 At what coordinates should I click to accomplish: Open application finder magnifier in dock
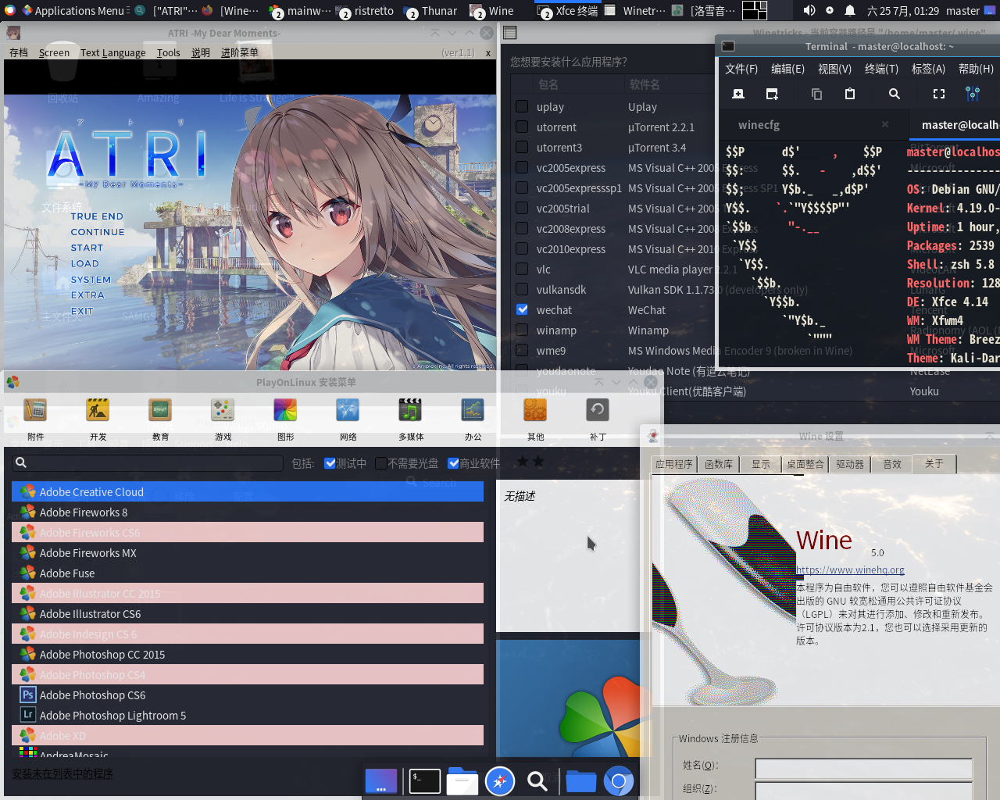coord(537,781)
